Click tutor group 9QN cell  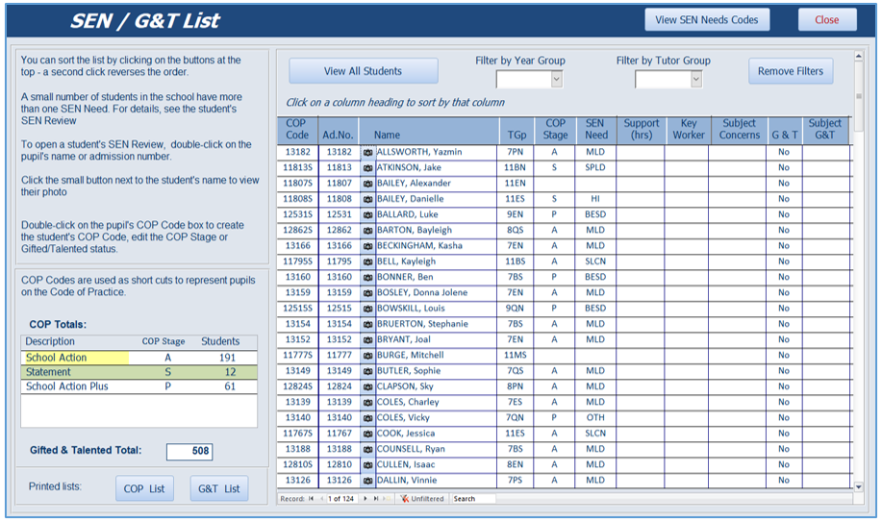click(515, 309)
